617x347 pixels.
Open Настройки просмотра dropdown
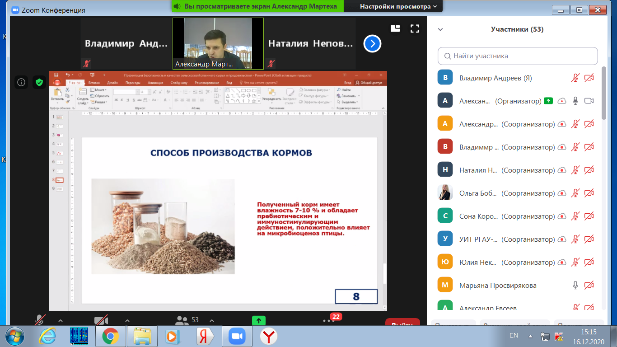pos(398,6)
